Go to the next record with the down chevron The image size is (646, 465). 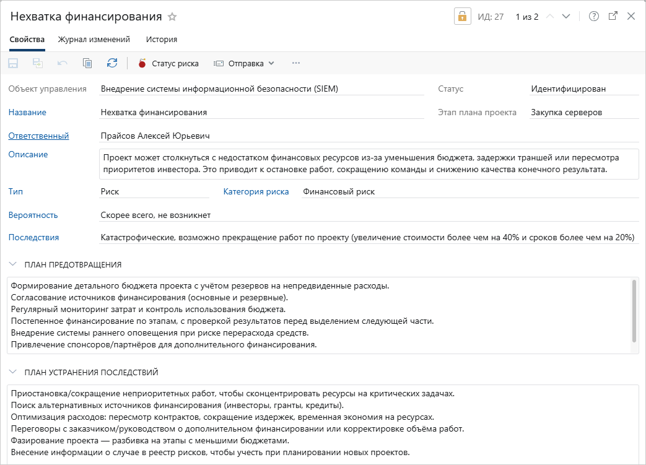[x=565, y=17]
